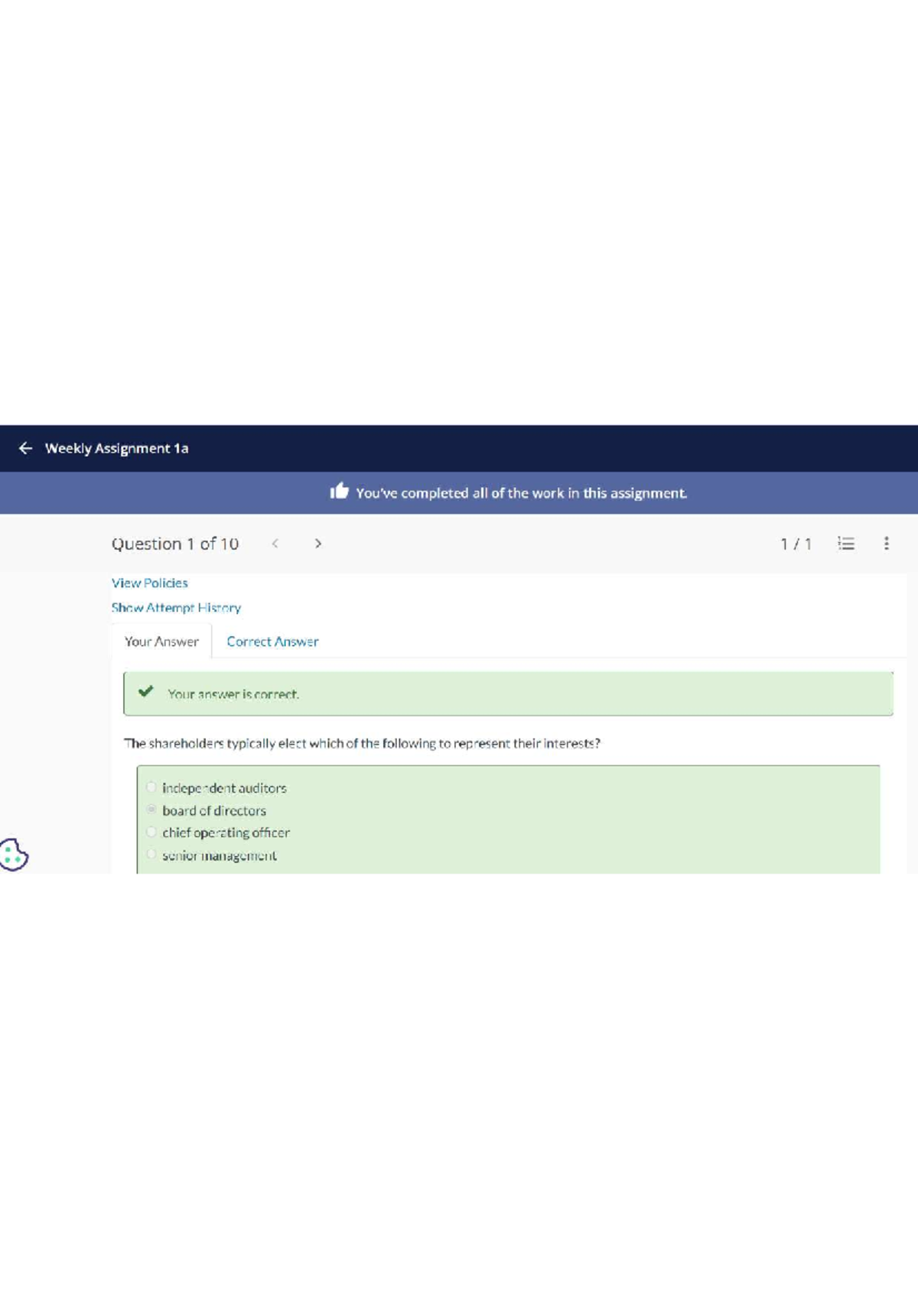The image size is (918, 1298).
Task: Choose the "senior management" radio option
Action: (151, 854)
